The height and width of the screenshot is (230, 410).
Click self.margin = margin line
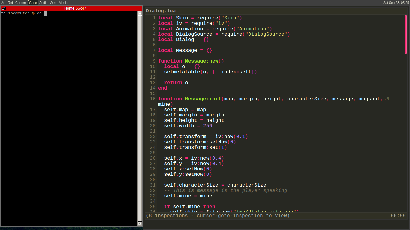point(194,115)
